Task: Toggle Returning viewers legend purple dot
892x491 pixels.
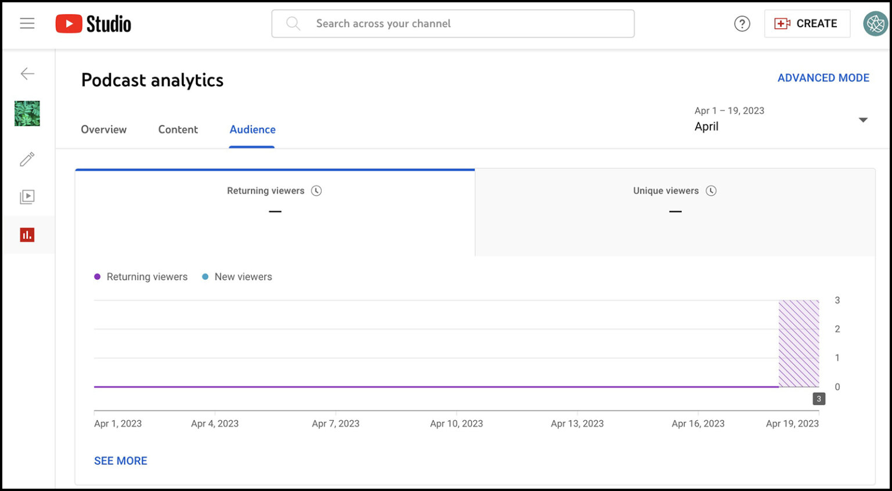Action: pos(98,277)
